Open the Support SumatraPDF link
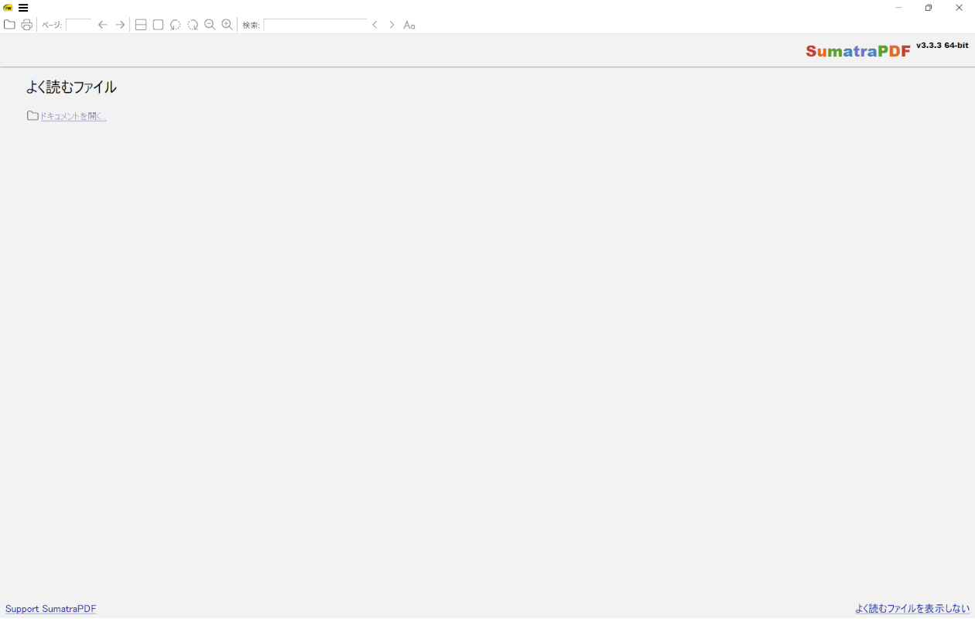The height and width of the screenshot is (619, 975). point(51,609)
